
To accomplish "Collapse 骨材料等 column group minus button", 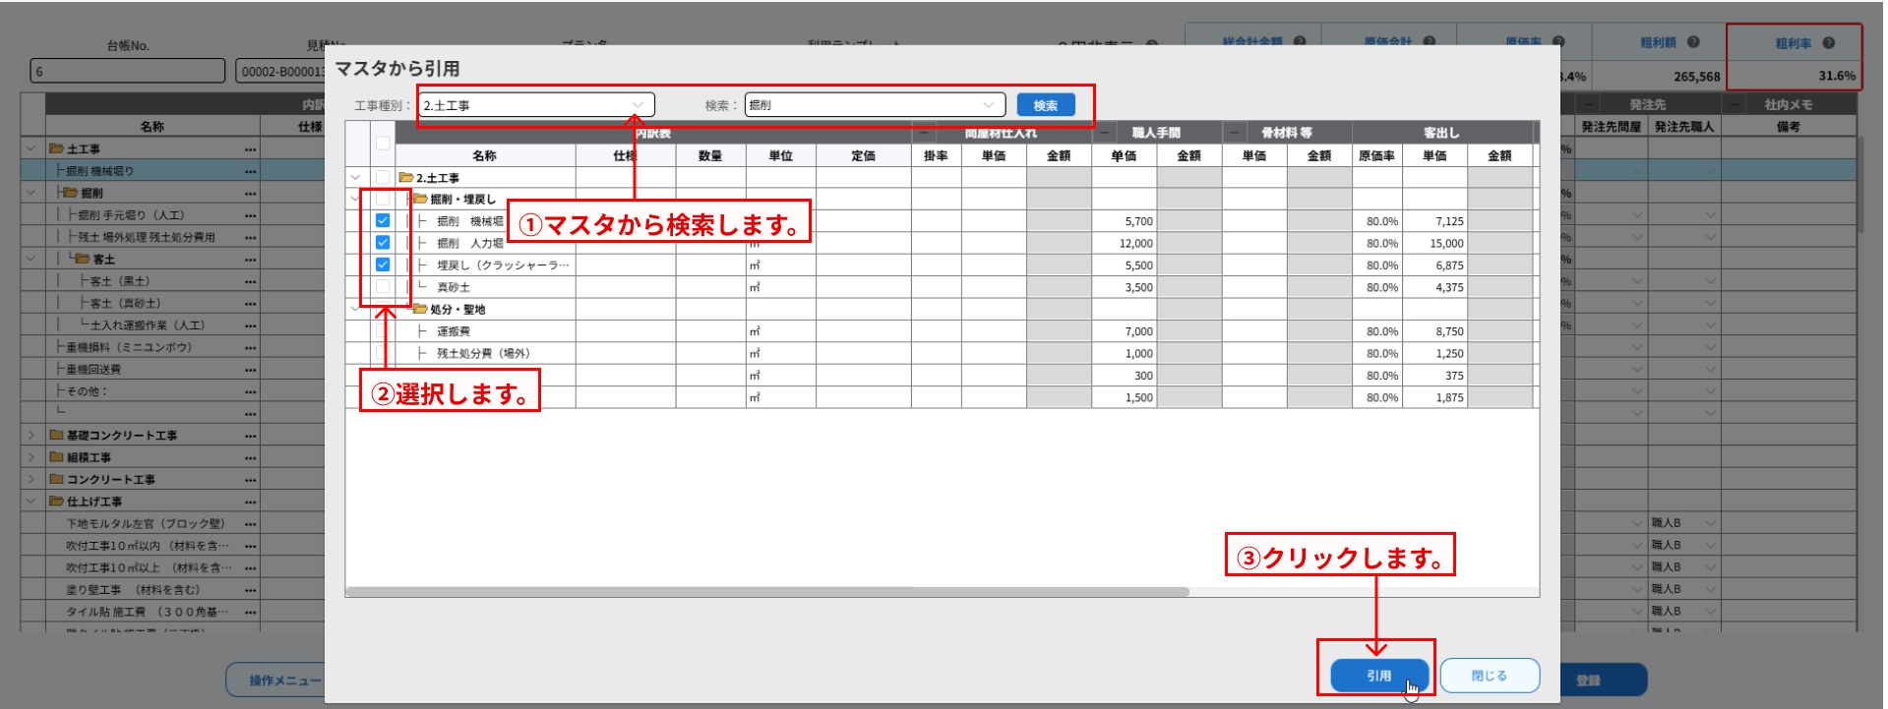I will pos(1234,133).
